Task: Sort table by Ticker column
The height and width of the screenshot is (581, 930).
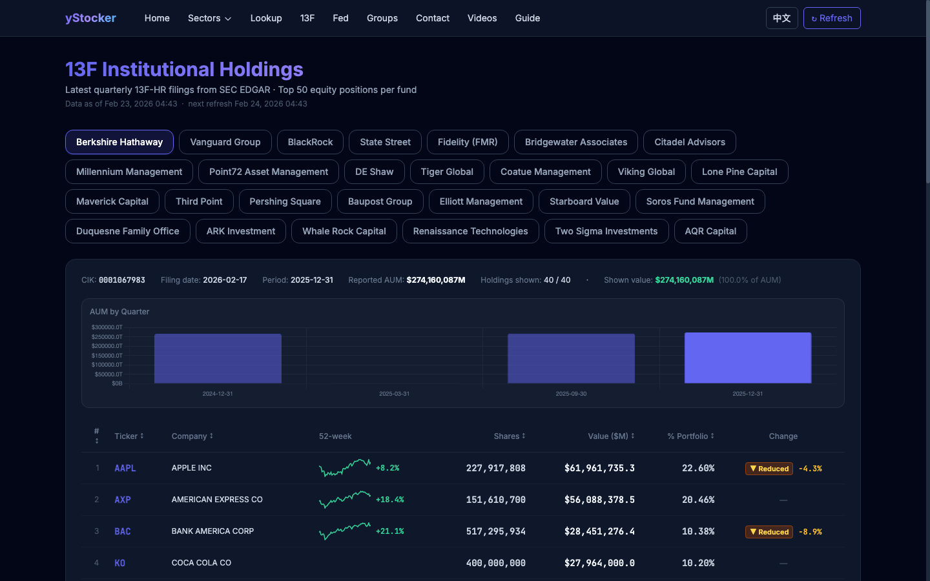Action: (129, 436)
